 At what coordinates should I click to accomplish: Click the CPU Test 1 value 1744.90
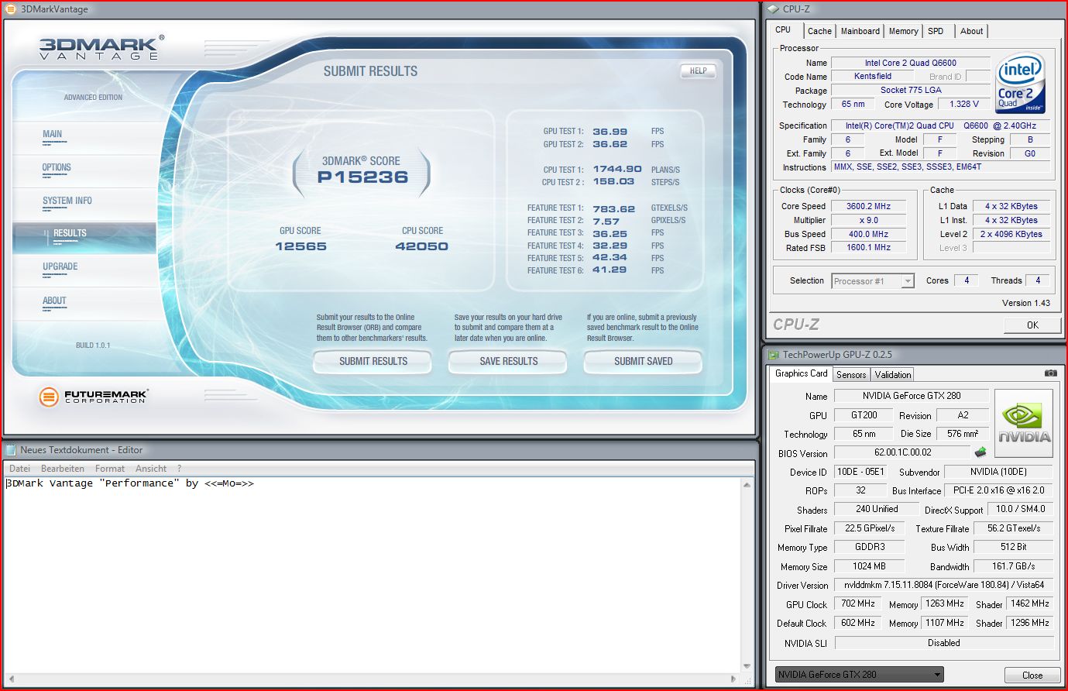(x=617, y=169)
